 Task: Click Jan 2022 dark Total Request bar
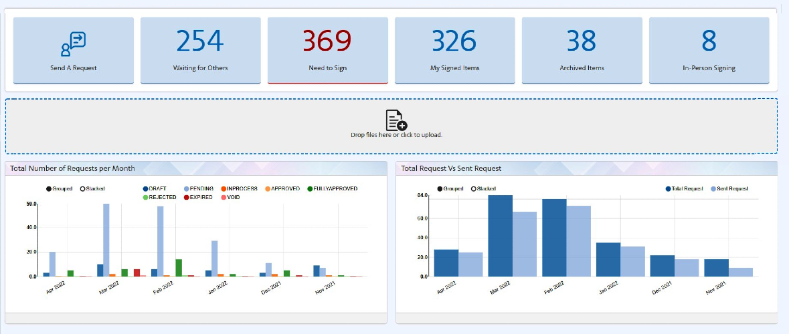coord(608,260)
